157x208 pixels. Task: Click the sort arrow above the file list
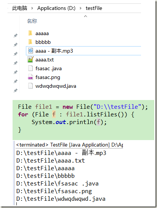pos(86,16)
